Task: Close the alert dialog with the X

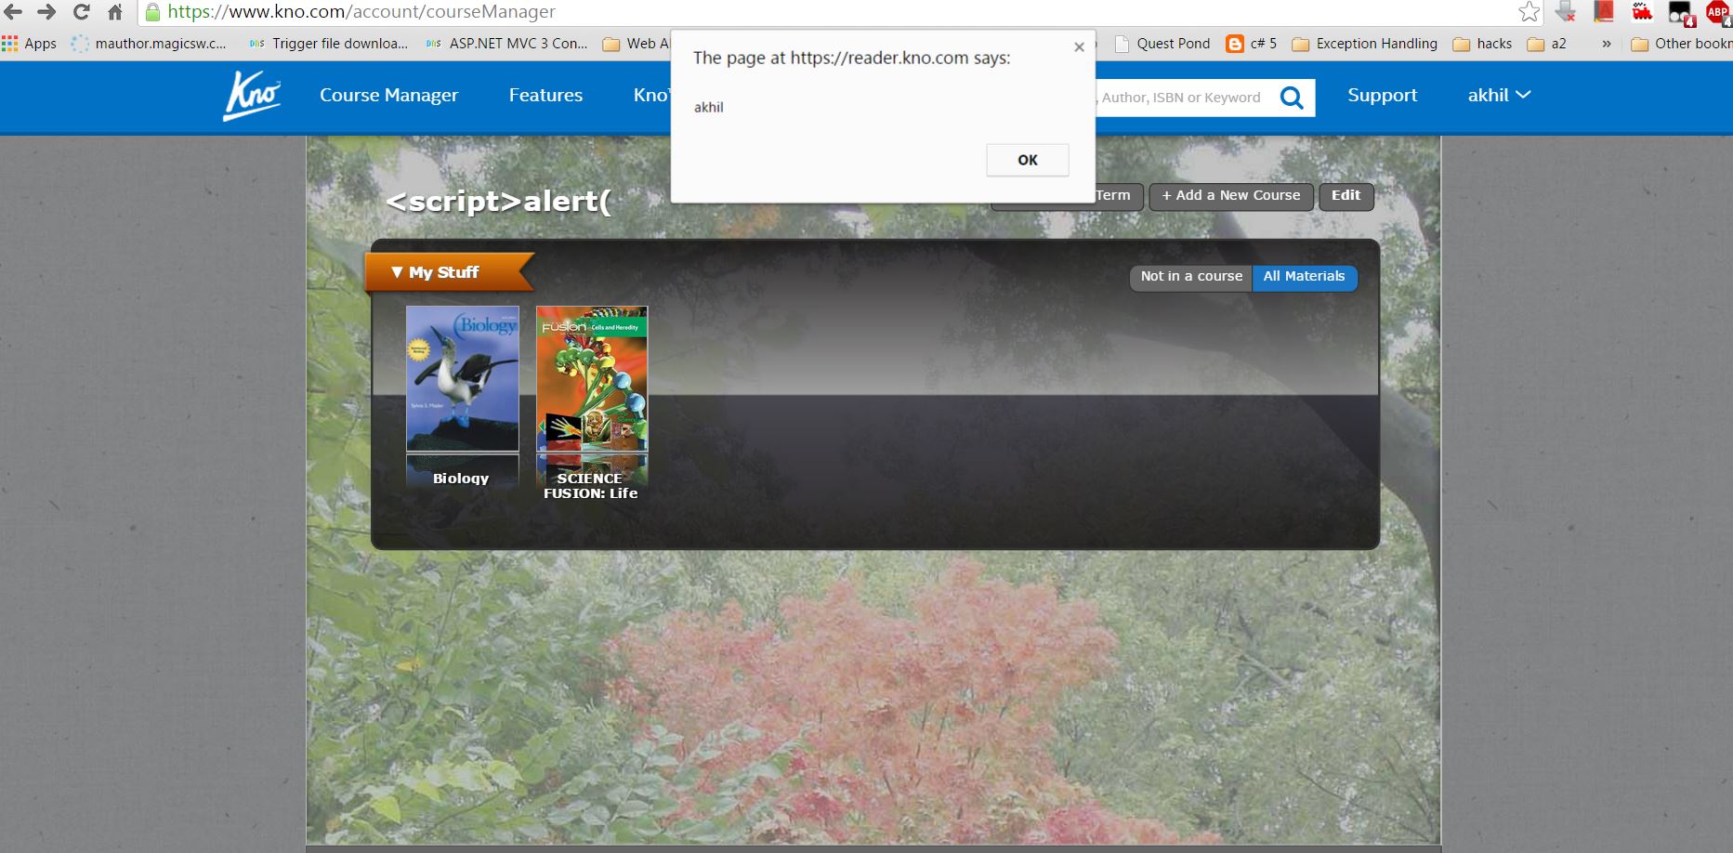Action: click(x=1079, y=47)
